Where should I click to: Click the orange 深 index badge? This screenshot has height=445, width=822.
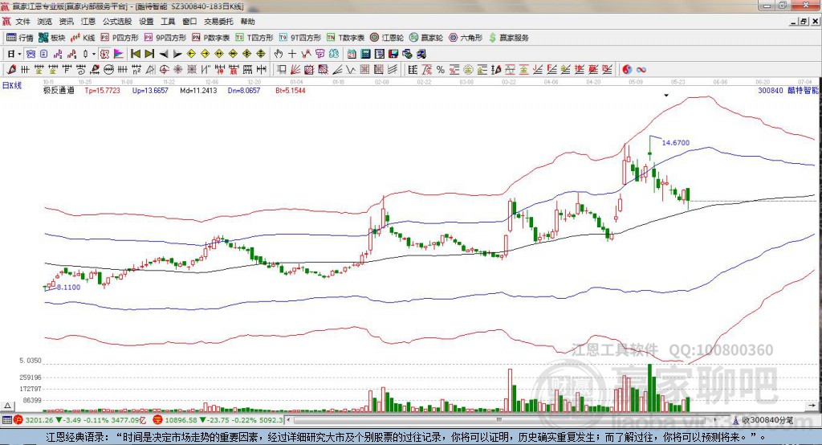pos(157,420)
